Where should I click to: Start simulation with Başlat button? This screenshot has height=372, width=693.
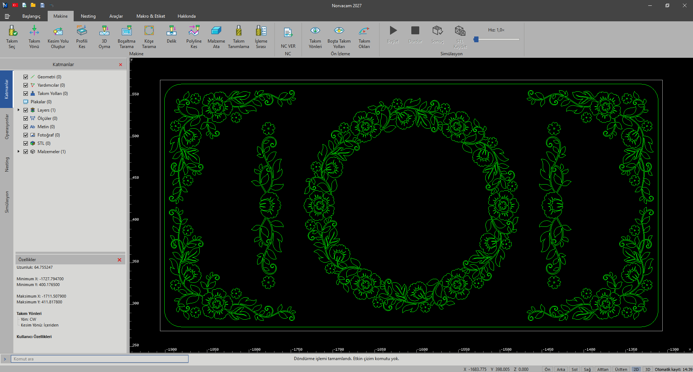[x=393, y=34]
